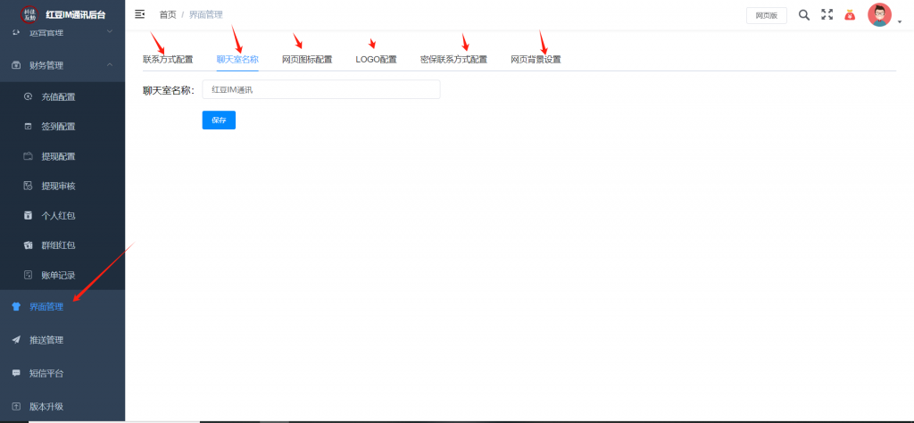The image size is (914, 423).
Task: Open 充值配置 from the sidebar
Action: click(58, 96)
